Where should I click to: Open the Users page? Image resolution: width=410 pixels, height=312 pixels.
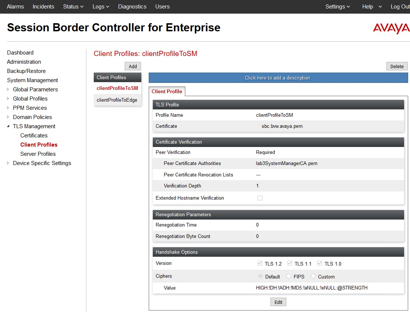pos(162,7)
